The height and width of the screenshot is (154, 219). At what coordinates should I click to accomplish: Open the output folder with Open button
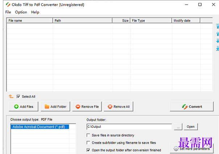click(x=191, y=127)
